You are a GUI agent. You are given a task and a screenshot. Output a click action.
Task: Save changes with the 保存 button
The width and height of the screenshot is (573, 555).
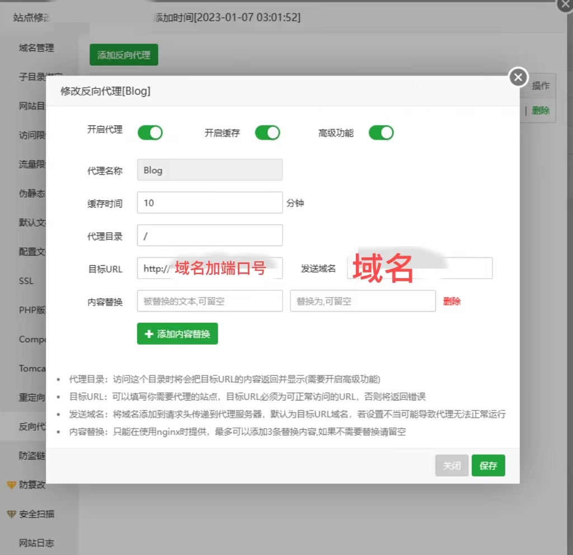tap(488, 465)
